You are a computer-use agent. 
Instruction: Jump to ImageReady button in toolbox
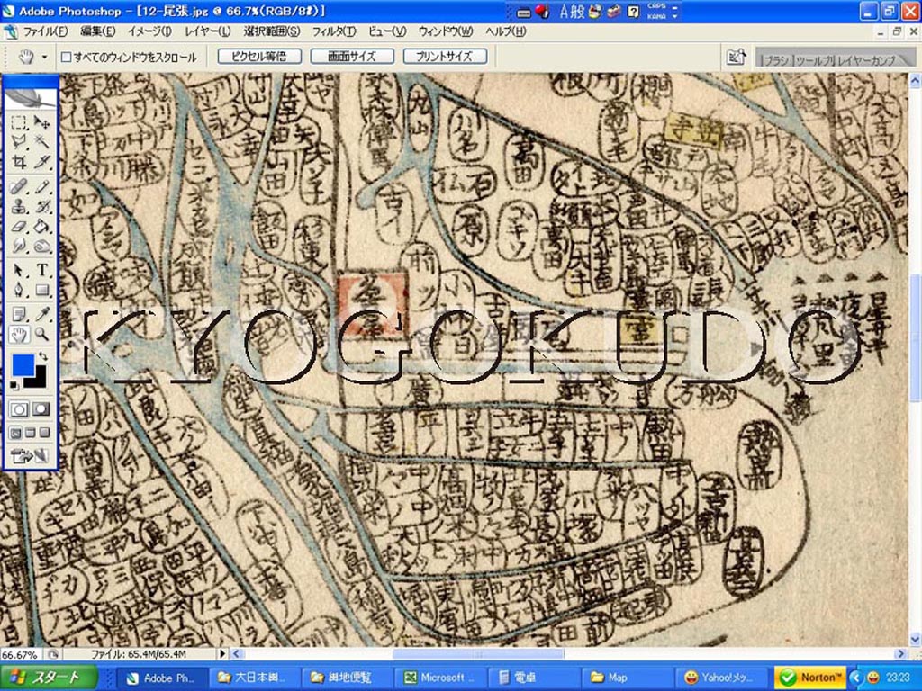[x=30, y=456]
